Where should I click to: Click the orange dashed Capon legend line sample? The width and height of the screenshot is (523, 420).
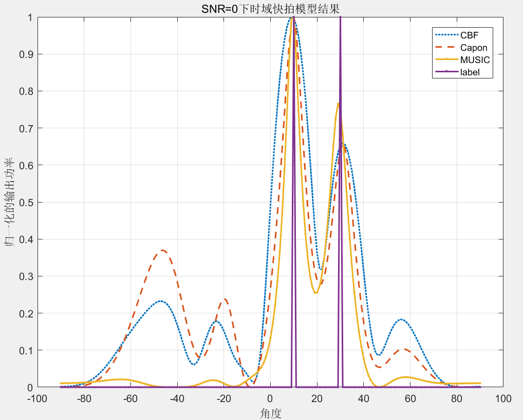(x=447, y=48)
